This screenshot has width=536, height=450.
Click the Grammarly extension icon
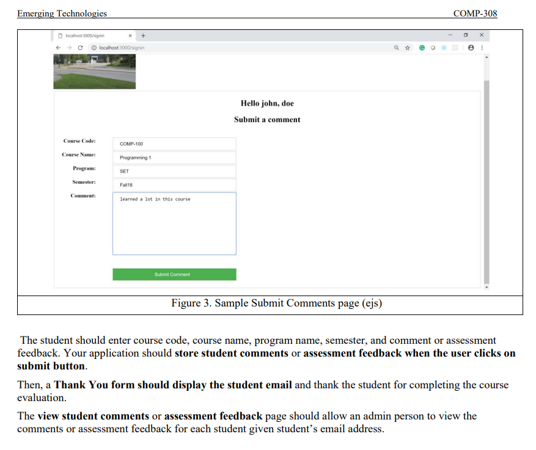point(422,48)
